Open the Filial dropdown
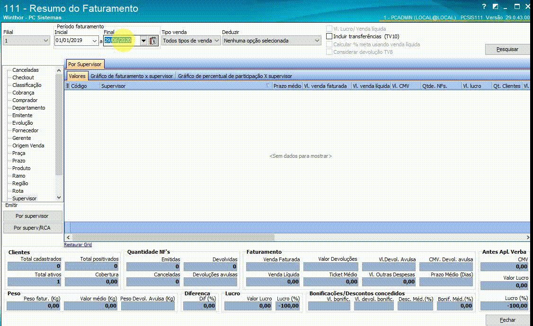 coord(45,41)
